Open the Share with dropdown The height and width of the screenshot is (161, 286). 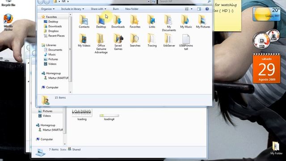98,9
